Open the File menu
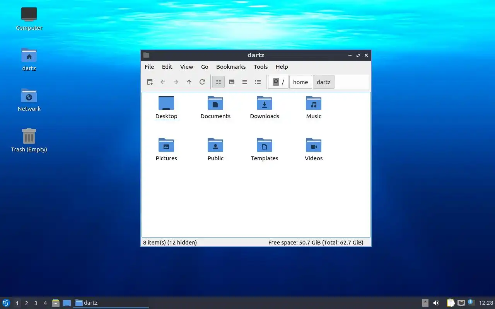Viewport: 495px width, 309px height. point(149,67)
